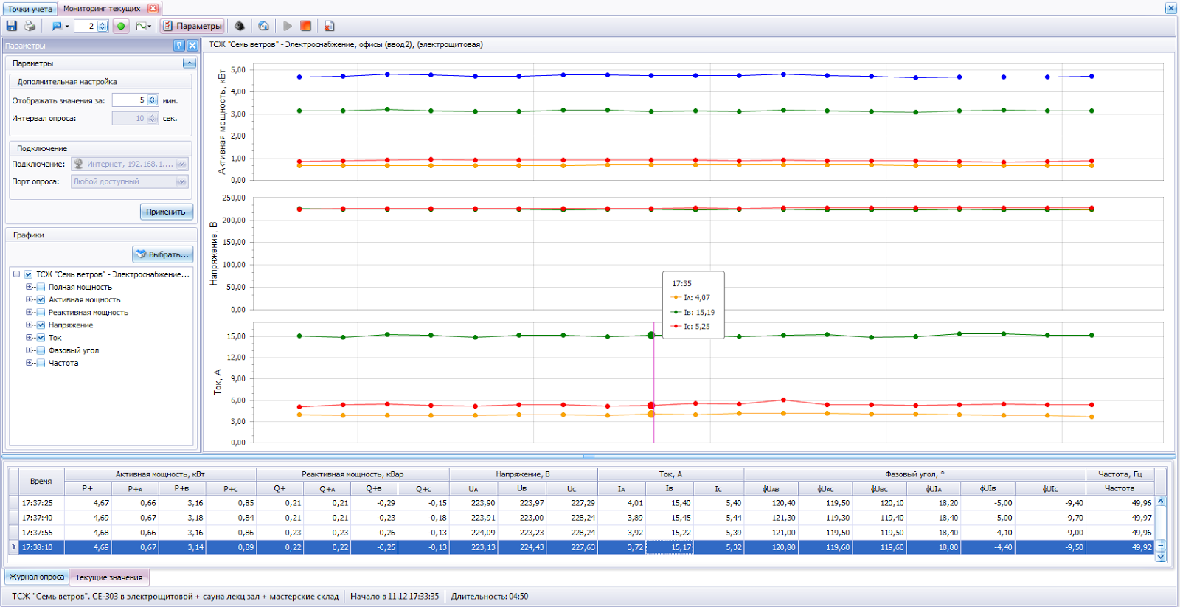Click the Ia column header in Ток group
This screenshot has height=607, width=1180.
621,488
